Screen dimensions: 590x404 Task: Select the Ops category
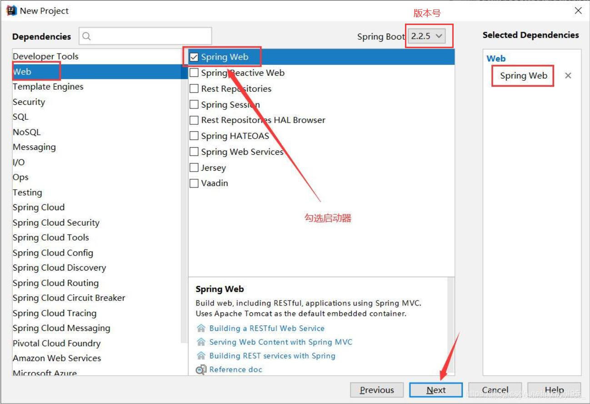coord(97,177)
